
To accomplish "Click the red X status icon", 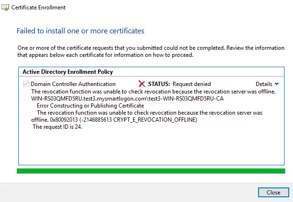I will (x=142, y=84).
